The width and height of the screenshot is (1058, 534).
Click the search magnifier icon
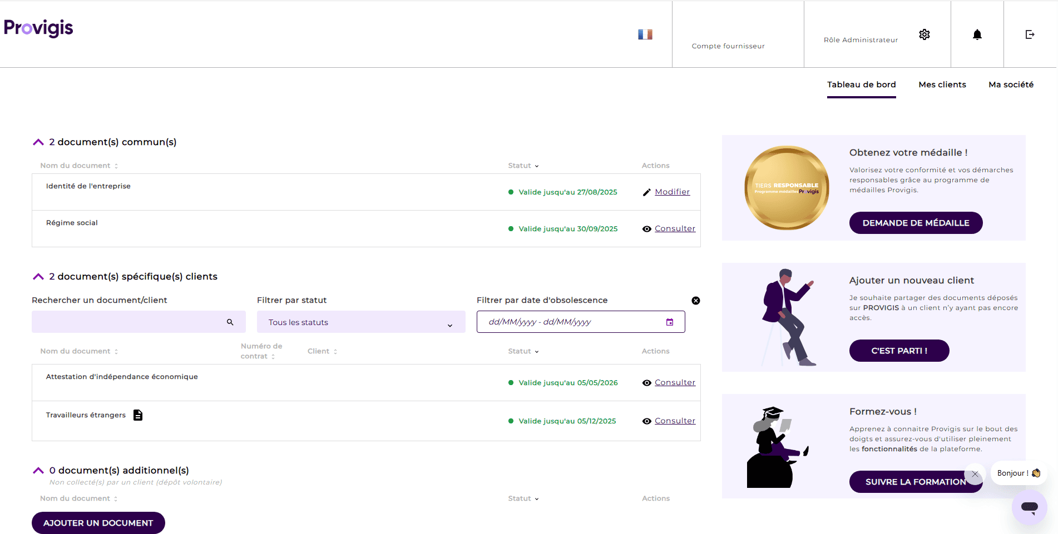coord(230,322)
